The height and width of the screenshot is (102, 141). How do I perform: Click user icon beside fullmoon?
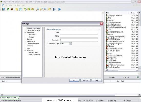pyautogui.click(x=107, y=46)
